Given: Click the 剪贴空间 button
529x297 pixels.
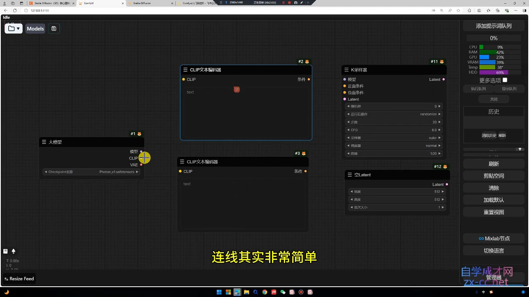Looking at the screenshot, I should coord(493,176).
